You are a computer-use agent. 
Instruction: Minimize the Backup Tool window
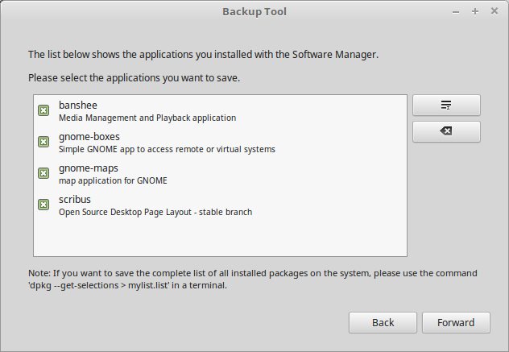[456, 12]
